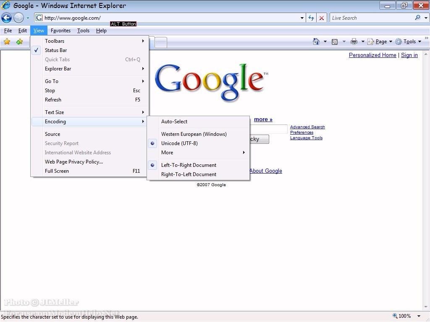This screenshot has height=322, width=430.
Task: Open the Preferences link
Action: (x=302, y=132)
